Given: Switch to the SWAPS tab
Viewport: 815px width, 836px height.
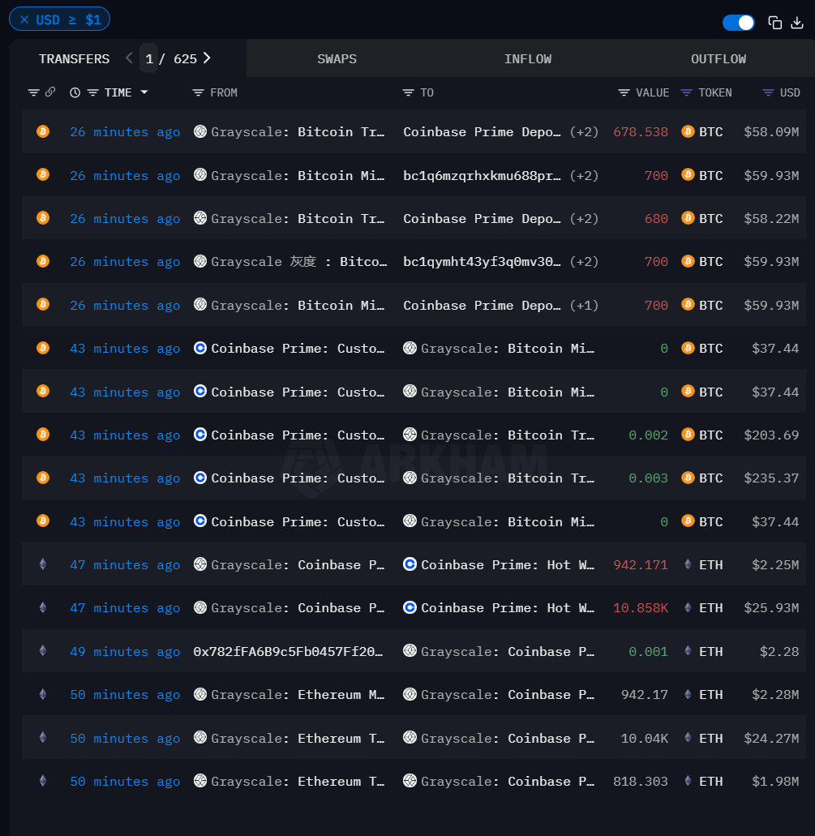Looking at the screenshot, I should pyautogui.click(x=337, y=58).
